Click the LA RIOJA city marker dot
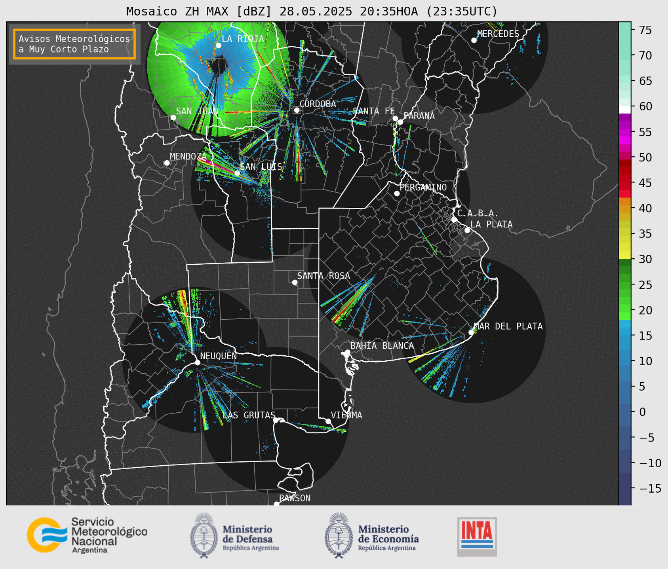 pos(218,46)
